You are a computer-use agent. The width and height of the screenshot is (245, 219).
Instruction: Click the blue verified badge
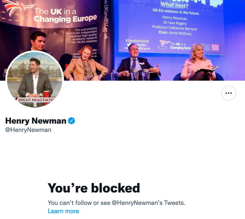point(71,121)
